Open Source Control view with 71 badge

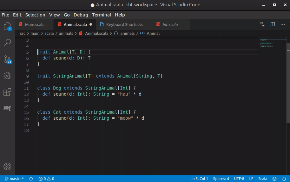(8, 60)
